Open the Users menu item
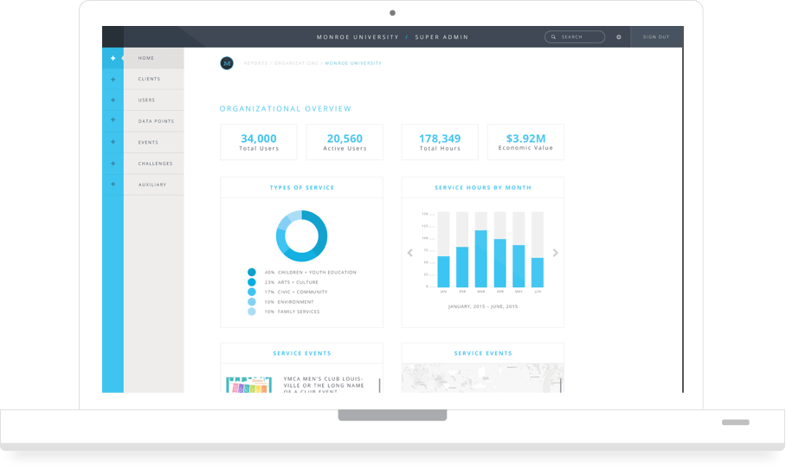Screen dimensions: 786x470 147,100
